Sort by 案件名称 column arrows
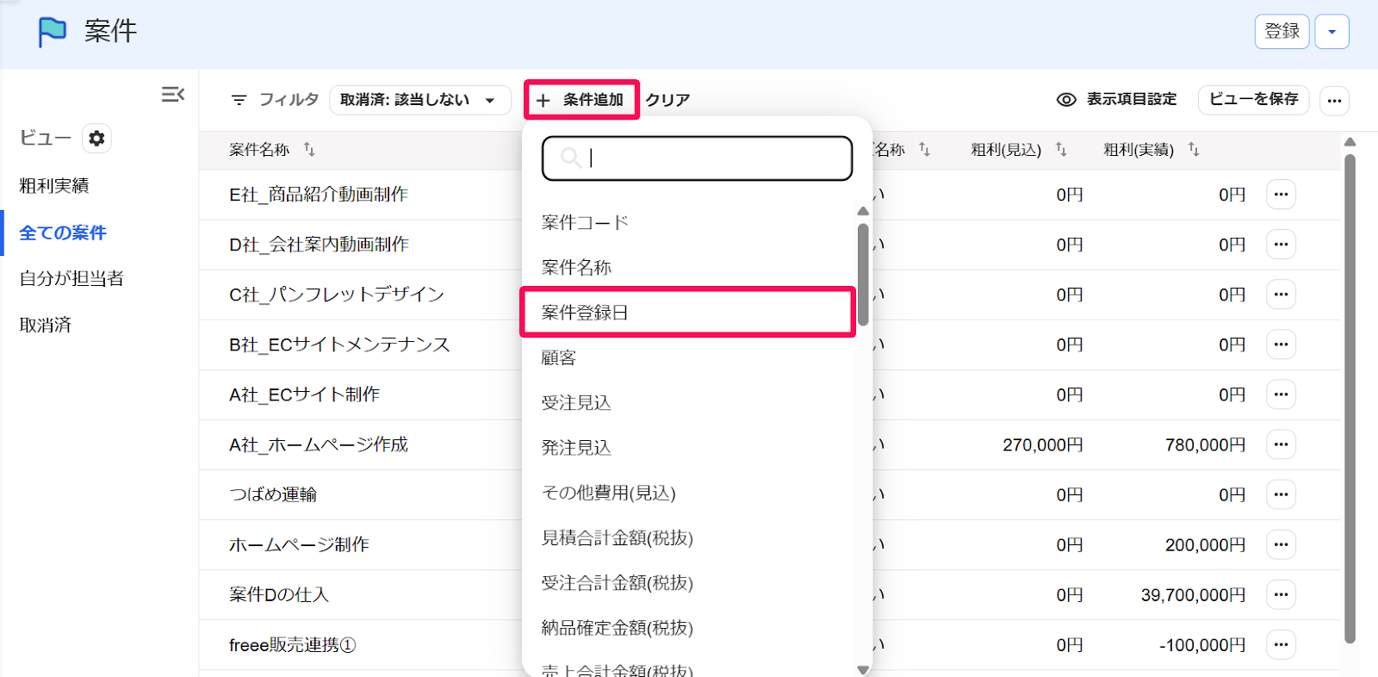Image resolution: width=1378 pixels, height=677 pixels. pyautogui.click(x=309, y=150)
